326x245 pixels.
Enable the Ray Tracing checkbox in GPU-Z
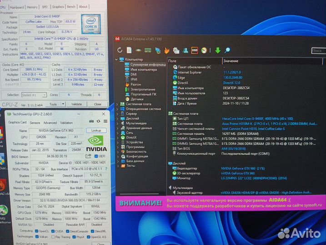point(53,237)
